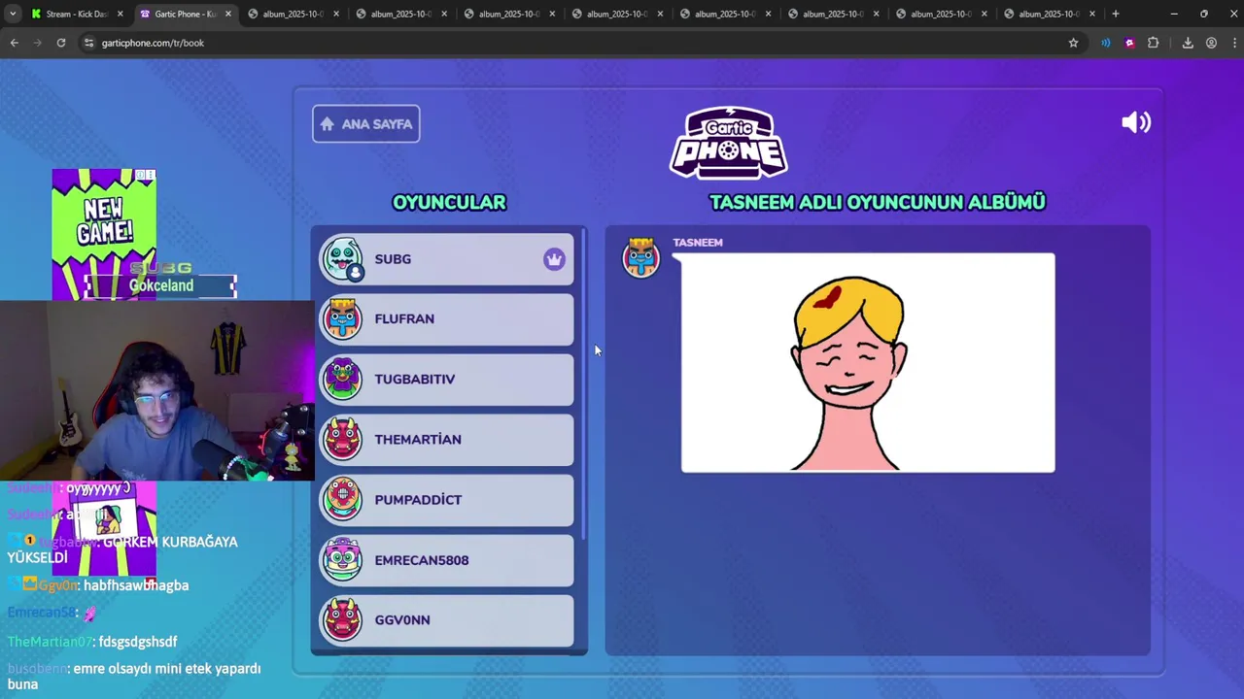Image resolution: width=1244 pixels, height=699 pixels.
Task: Mute the Gartic Phone sound speaker icon
Action: [1136, 122]
